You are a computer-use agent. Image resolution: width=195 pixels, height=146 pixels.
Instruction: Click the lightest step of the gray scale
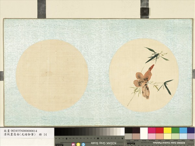122,131
